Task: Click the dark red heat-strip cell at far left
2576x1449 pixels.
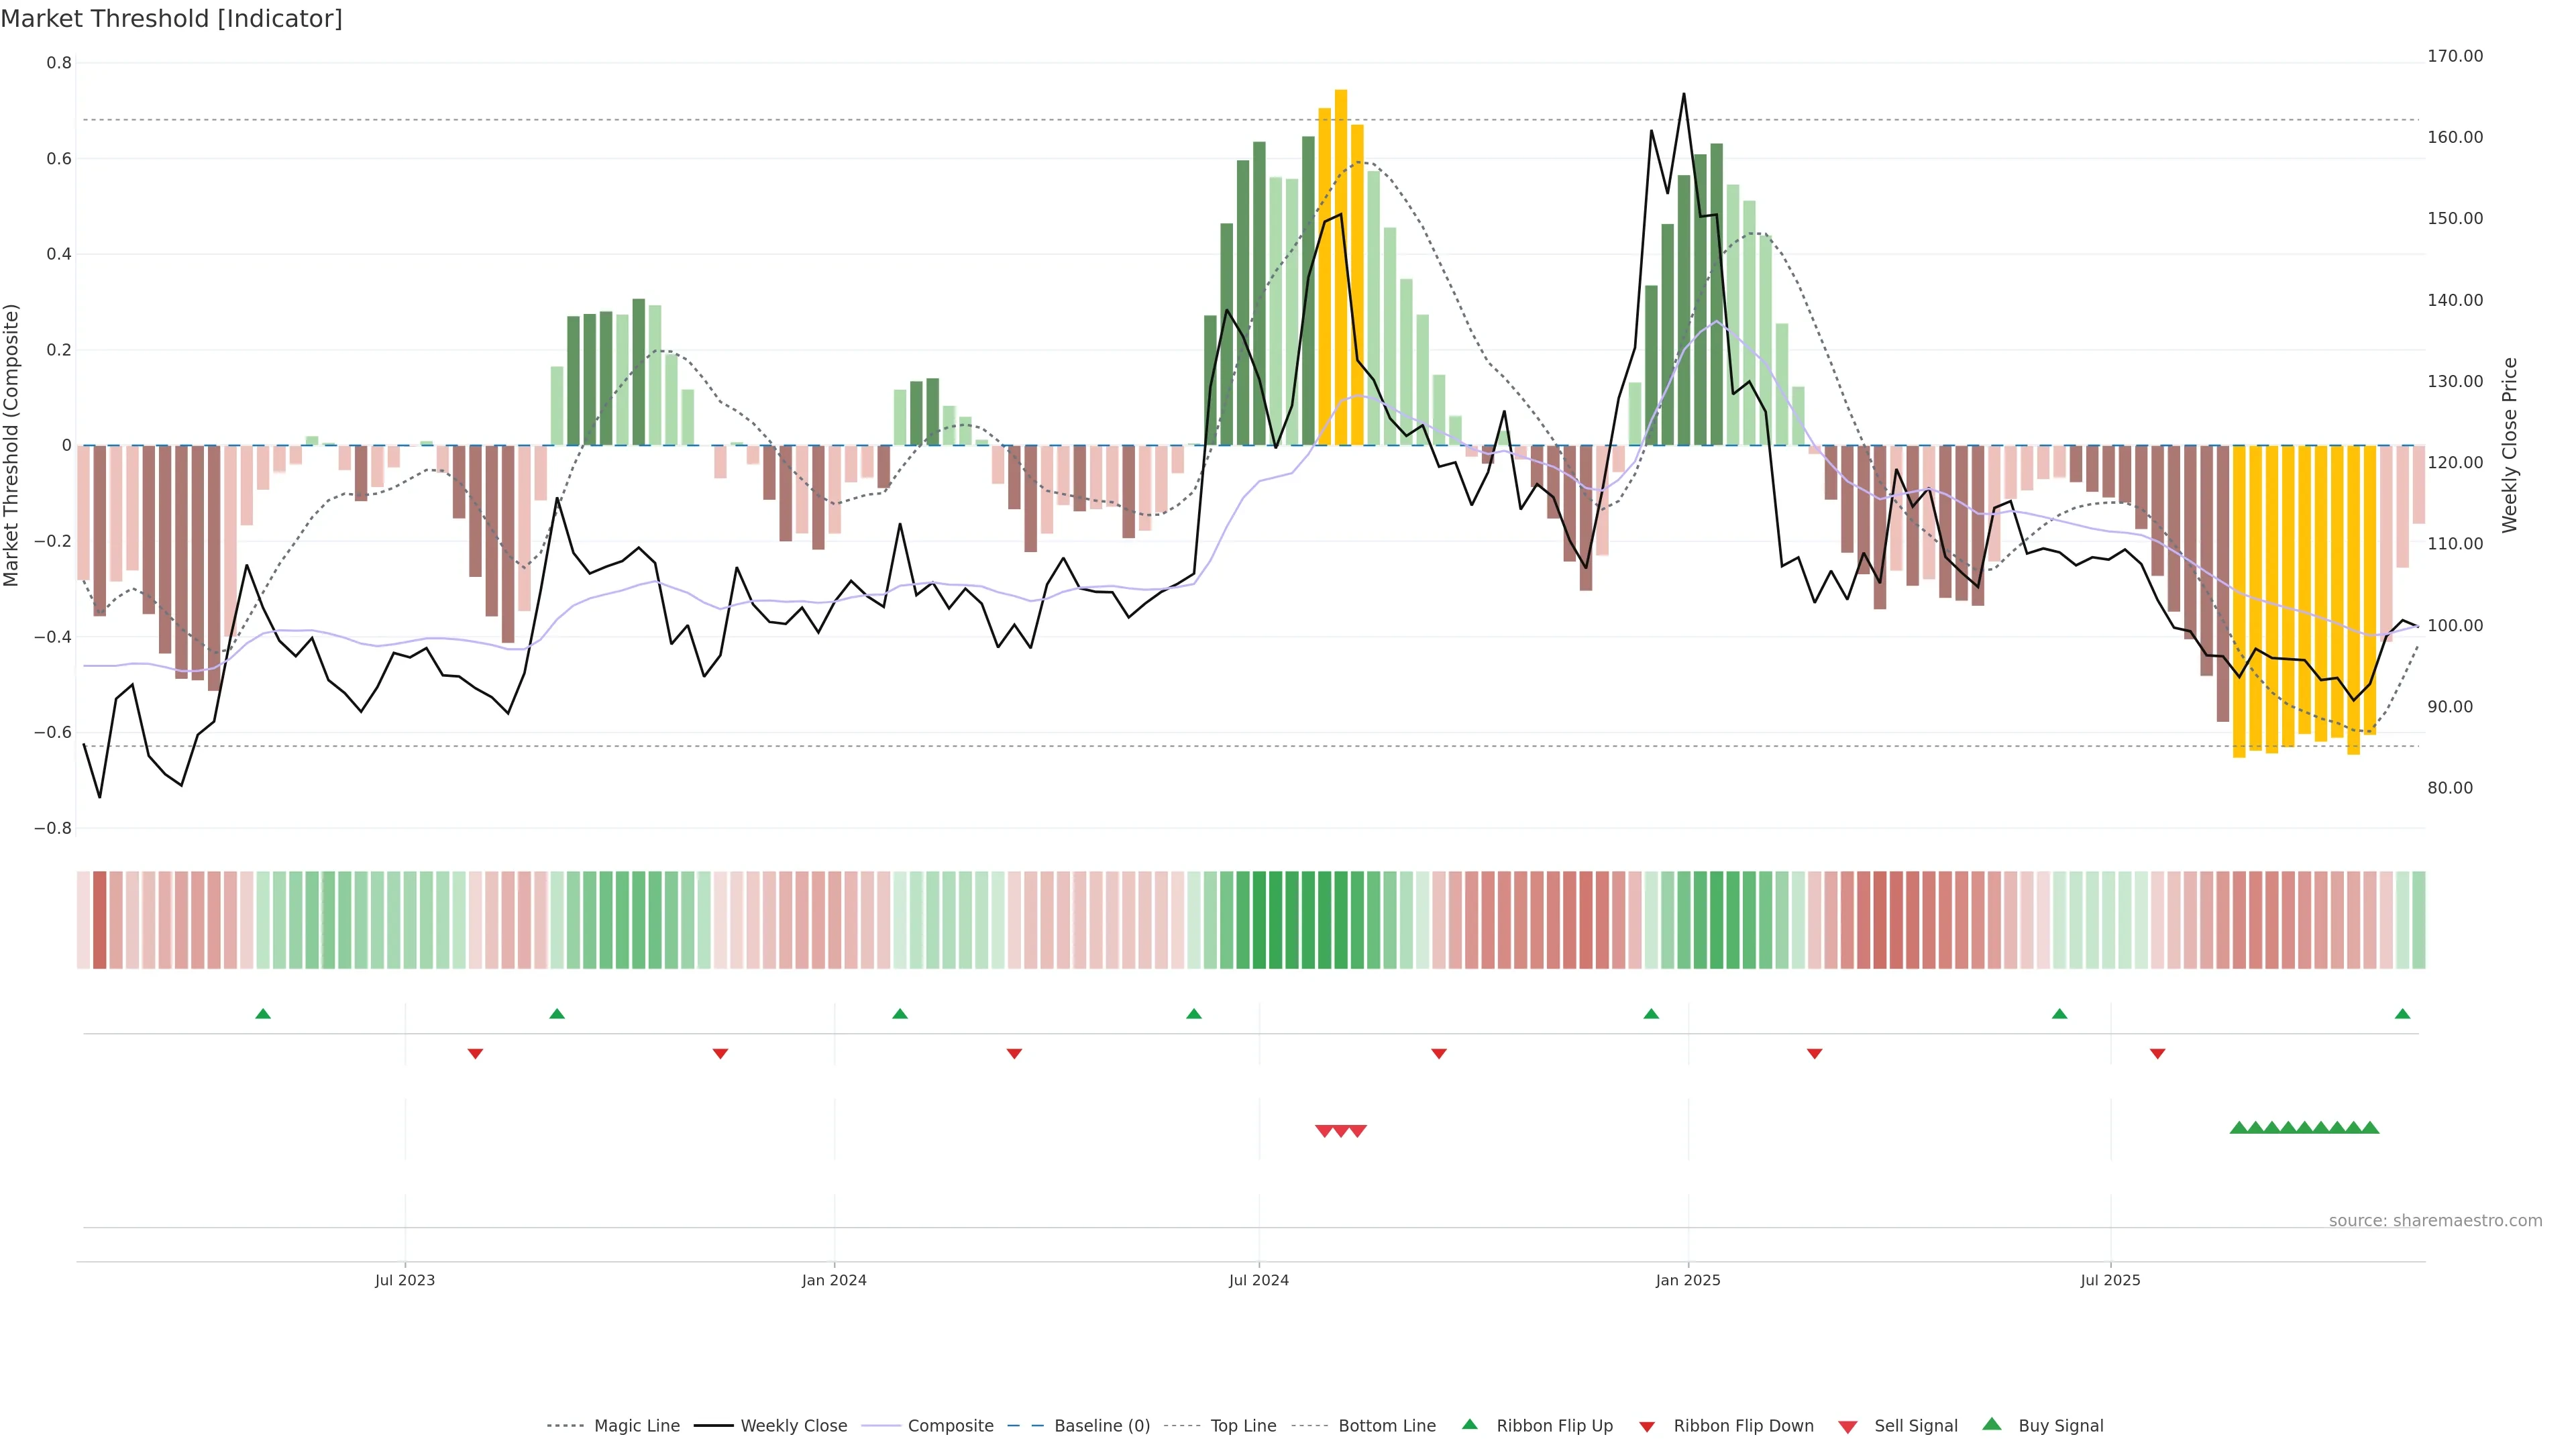Action: [x=99, y=920]
